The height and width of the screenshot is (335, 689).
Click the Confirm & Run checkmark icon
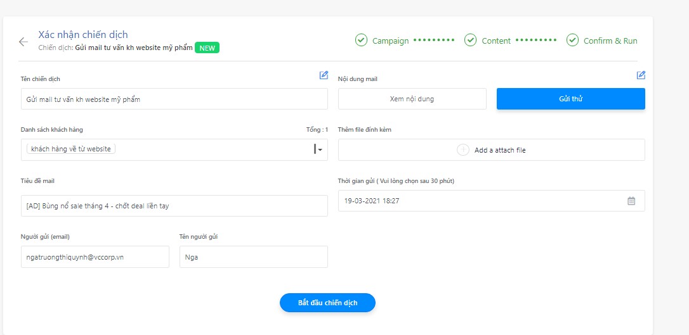pyautogui.click(x=572, y=41)
